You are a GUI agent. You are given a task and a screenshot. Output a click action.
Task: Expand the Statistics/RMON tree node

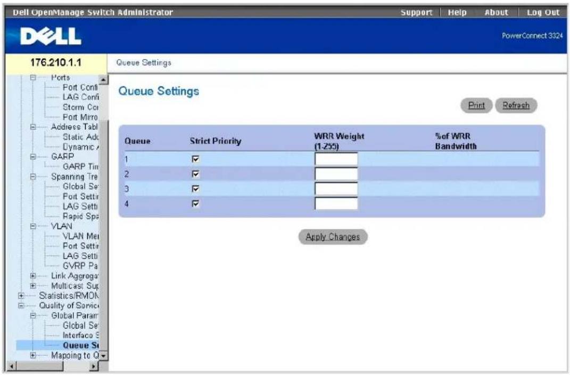[x=21, y=296]
